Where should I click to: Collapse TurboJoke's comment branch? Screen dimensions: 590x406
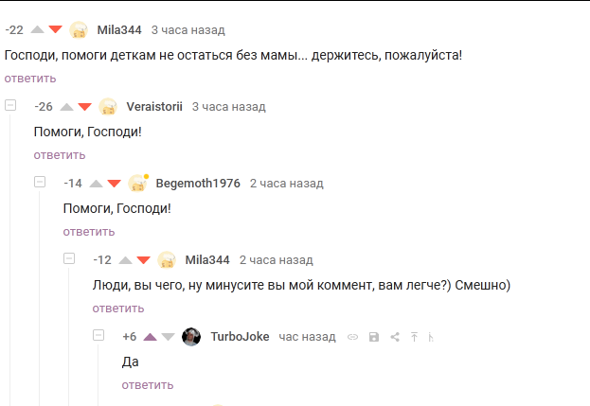[x=99, y=335]
